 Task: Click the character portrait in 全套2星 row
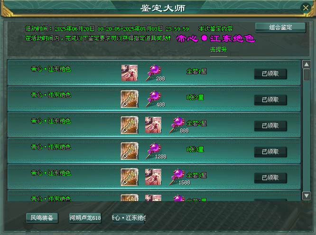[x=153, y=125]
